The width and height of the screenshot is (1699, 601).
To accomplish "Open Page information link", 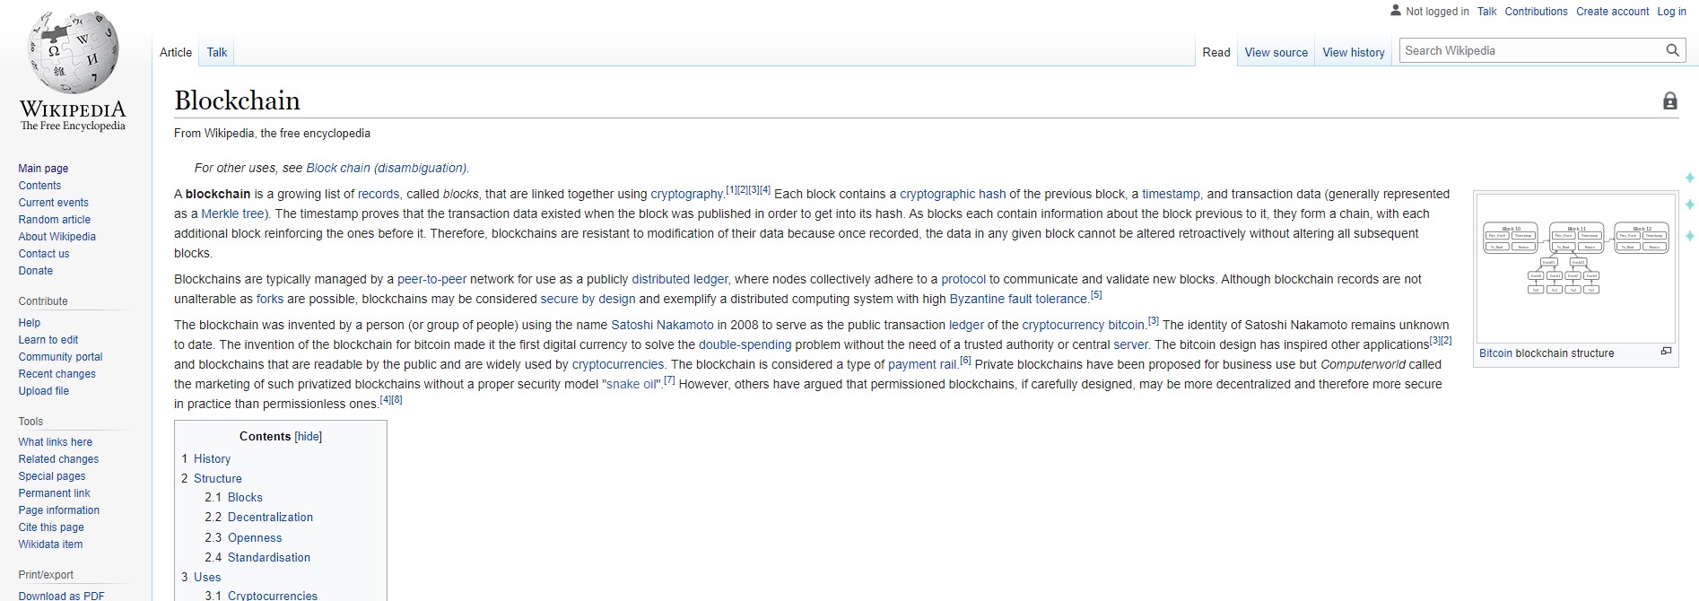I will pyautogui.click(x=58, y=510).
